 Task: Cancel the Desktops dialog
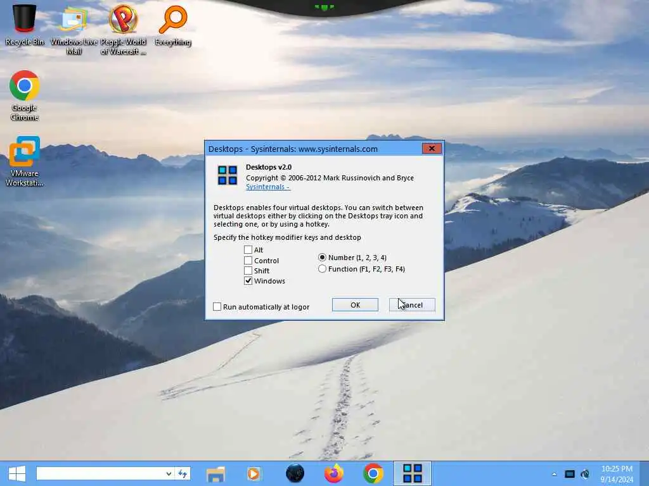412,304
